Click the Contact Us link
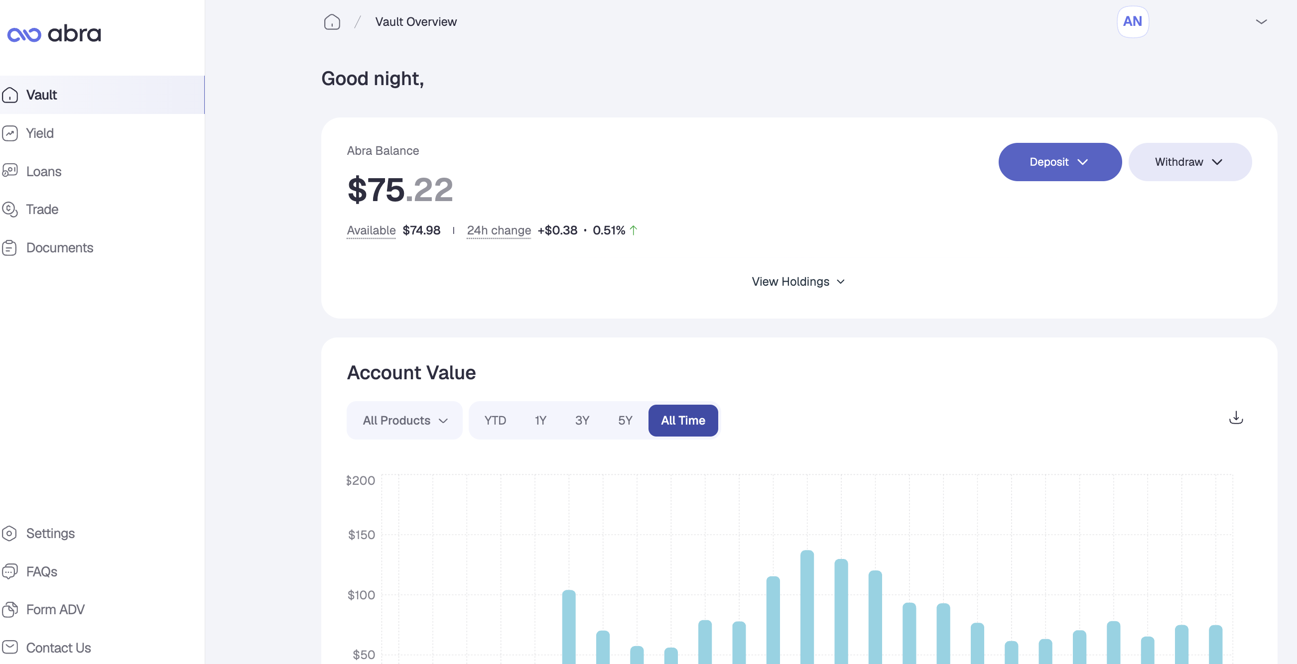 pyautogui.click(x=102, y=648)
